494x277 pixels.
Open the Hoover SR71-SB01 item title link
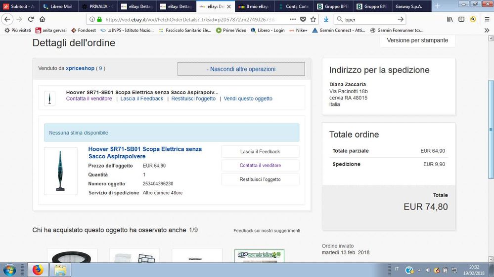coord(145,153)
